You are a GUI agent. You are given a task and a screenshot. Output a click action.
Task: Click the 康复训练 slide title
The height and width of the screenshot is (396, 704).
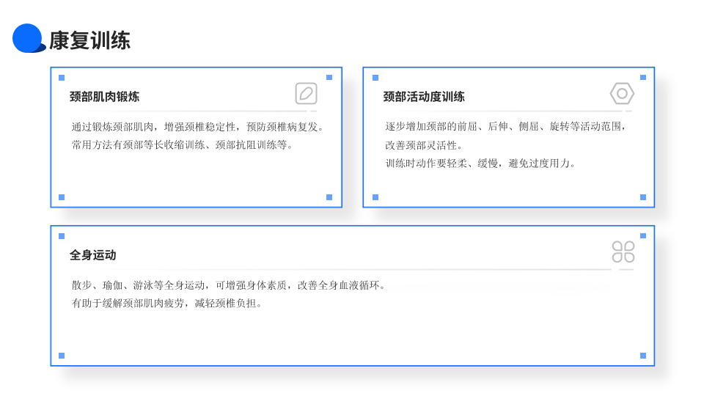[89, 40]
